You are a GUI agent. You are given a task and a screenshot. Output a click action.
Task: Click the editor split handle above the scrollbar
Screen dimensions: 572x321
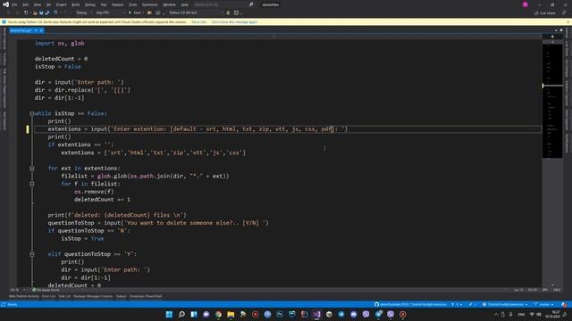(552, 37)
